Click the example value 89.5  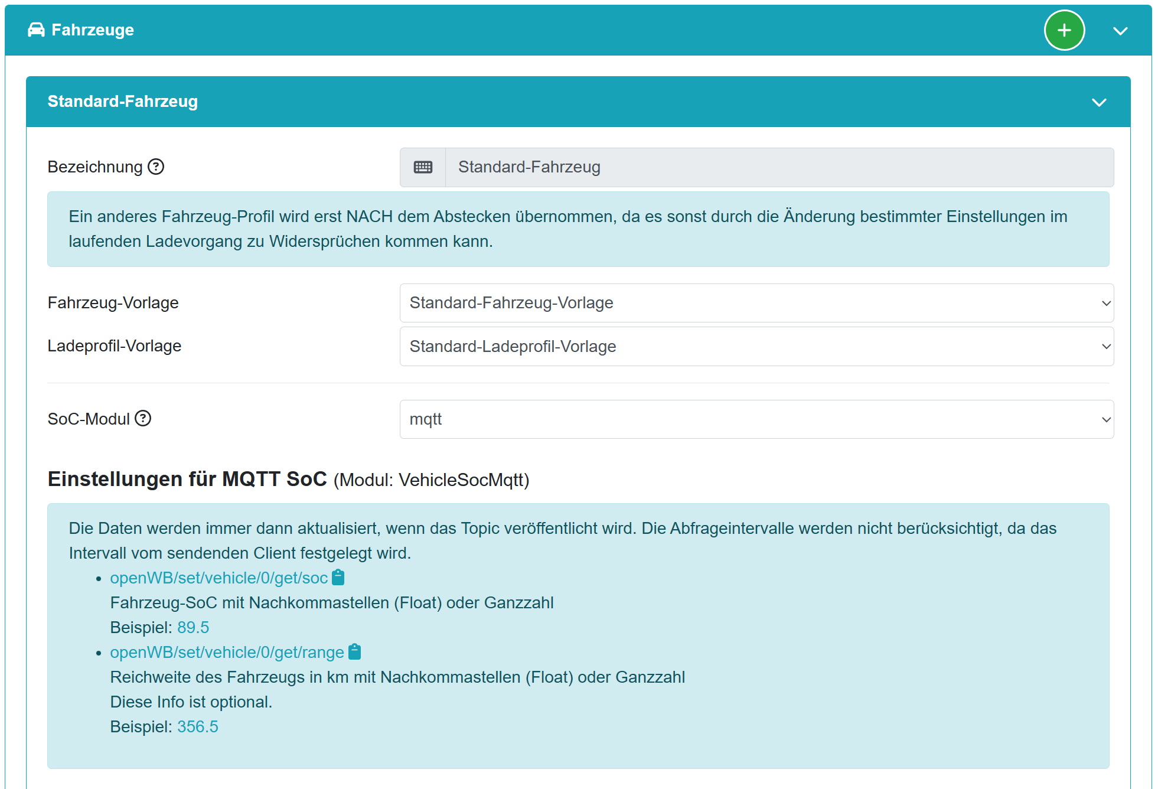pyautogui.click(x=193, y=627)
